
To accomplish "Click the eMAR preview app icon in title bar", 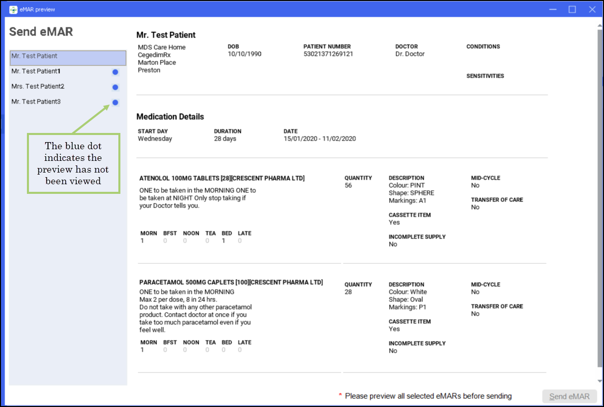I will [13, 9].
